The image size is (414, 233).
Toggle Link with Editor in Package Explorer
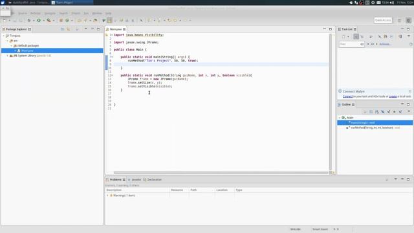(69, 29)
